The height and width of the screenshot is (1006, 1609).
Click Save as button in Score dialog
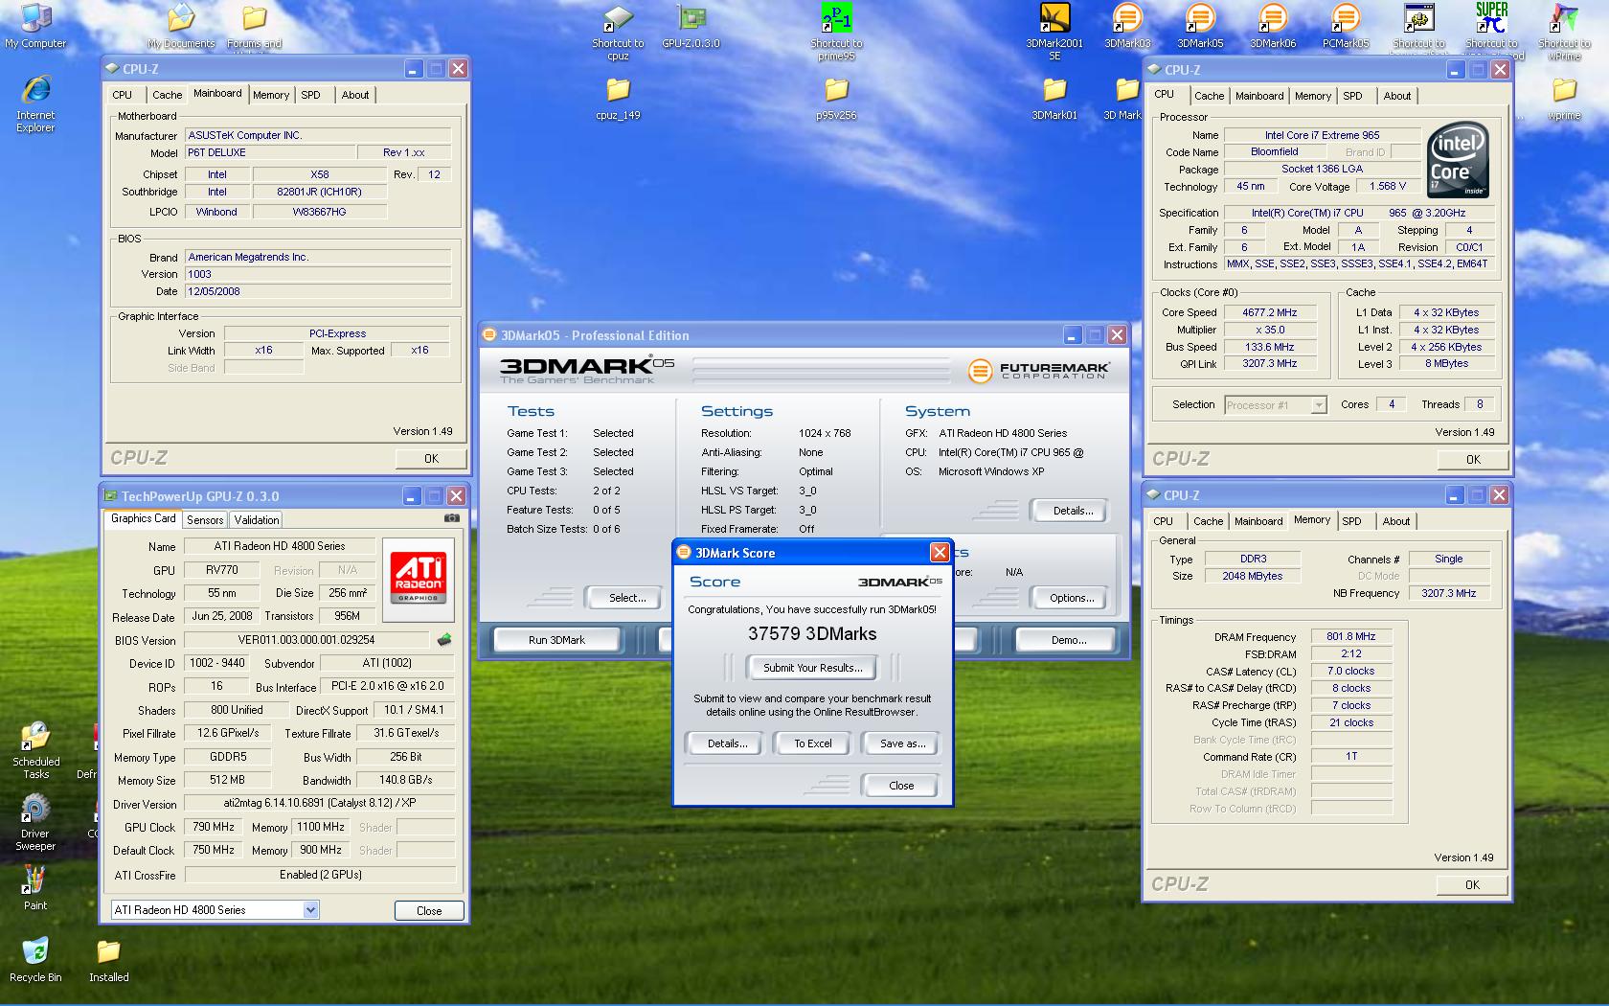pyautogui.click(x=902, y=743)
